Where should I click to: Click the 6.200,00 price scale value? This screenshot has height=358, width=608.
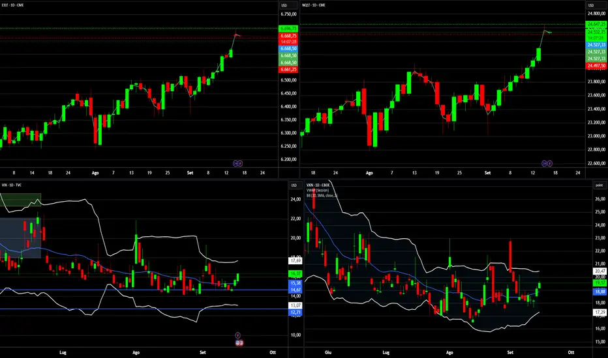point(288,159)
